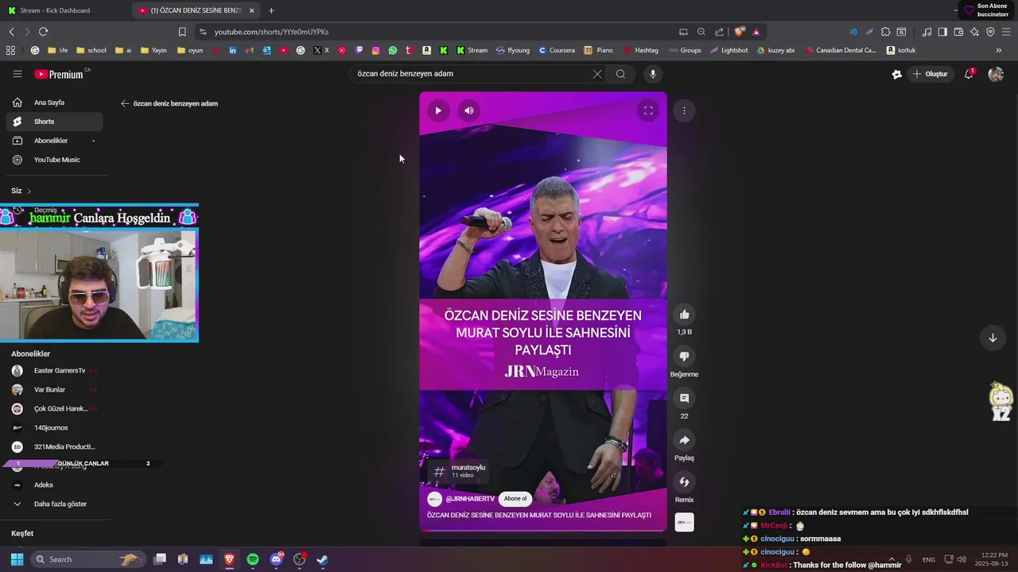Viewport: 1018px width, 572px height.
Task: Open the life bookmarks folder
Action: [x=57, y=50]
